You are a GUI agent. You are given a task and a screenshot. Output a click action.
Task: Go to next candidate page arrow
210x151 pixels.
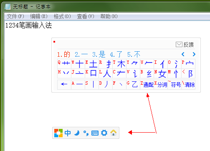pyautogui.click(x=194, y=54)
